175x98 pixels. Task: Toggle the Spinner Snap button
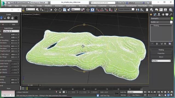(x=111, y=10)
